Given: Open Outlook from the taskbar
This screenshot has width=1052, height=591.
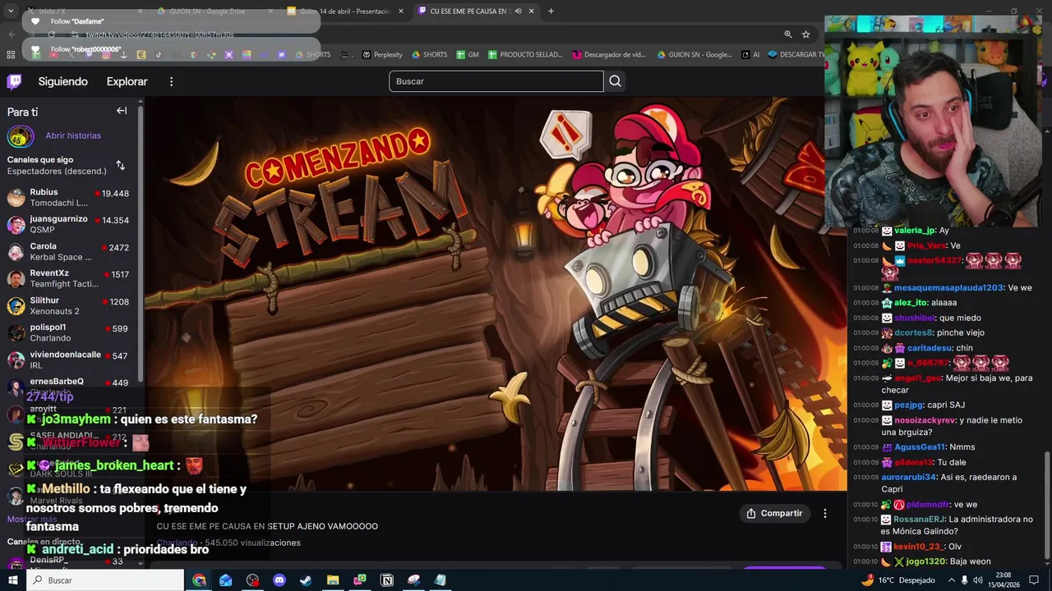Looking at the screenshot, I should point(226,580).
